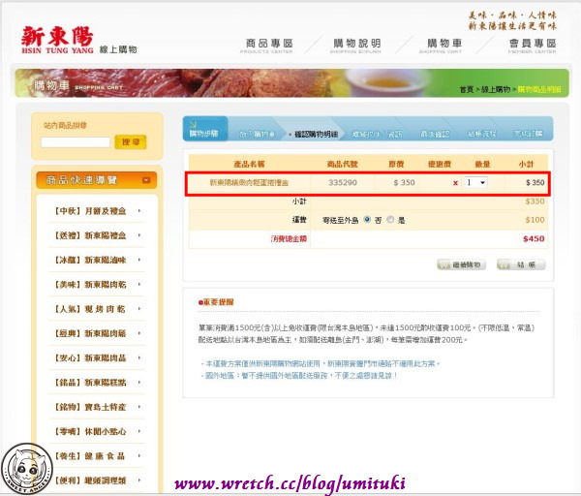Open 【零嘴】休閒小點心 category
This screenshot has height=496, width=581.
[x=90, y=431]
